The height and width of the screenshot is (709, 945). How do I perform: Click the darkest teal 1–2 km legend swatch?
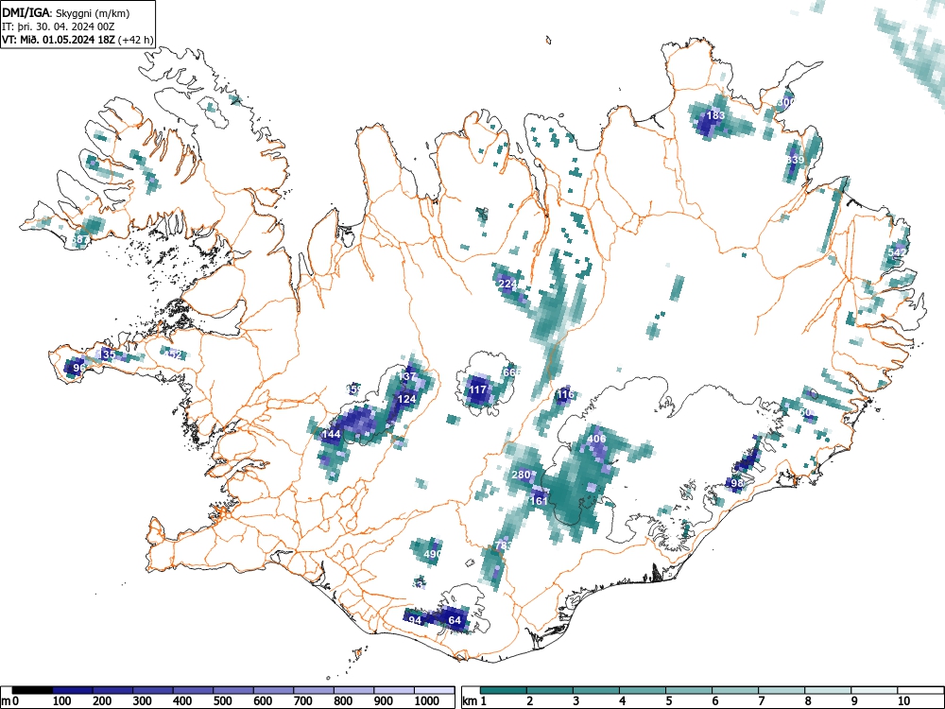tap(504, 690)
